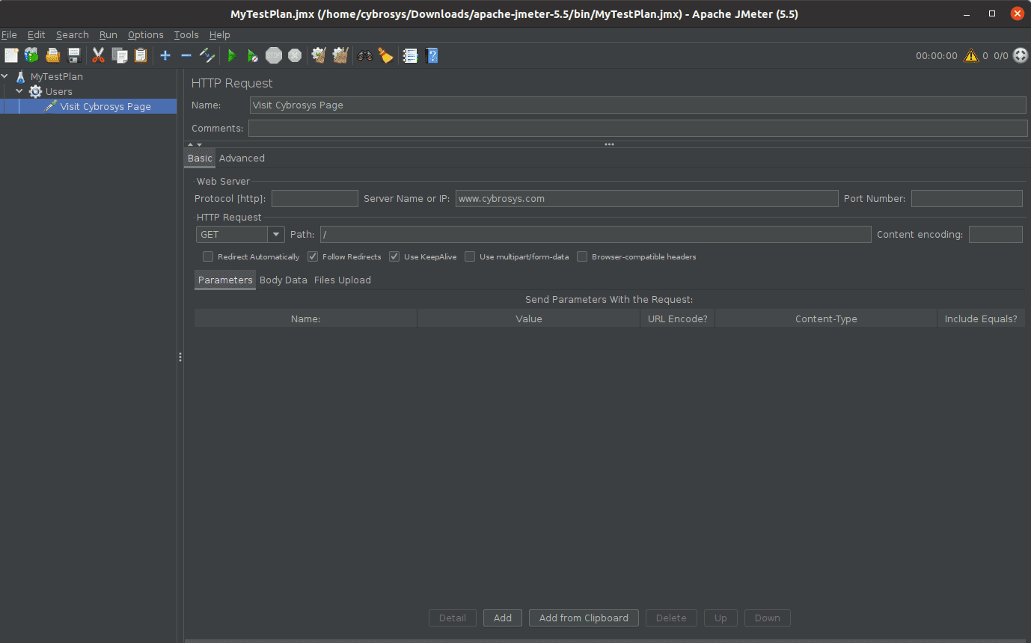
Task: Open the Options menu
Action: tap(145, 34)
